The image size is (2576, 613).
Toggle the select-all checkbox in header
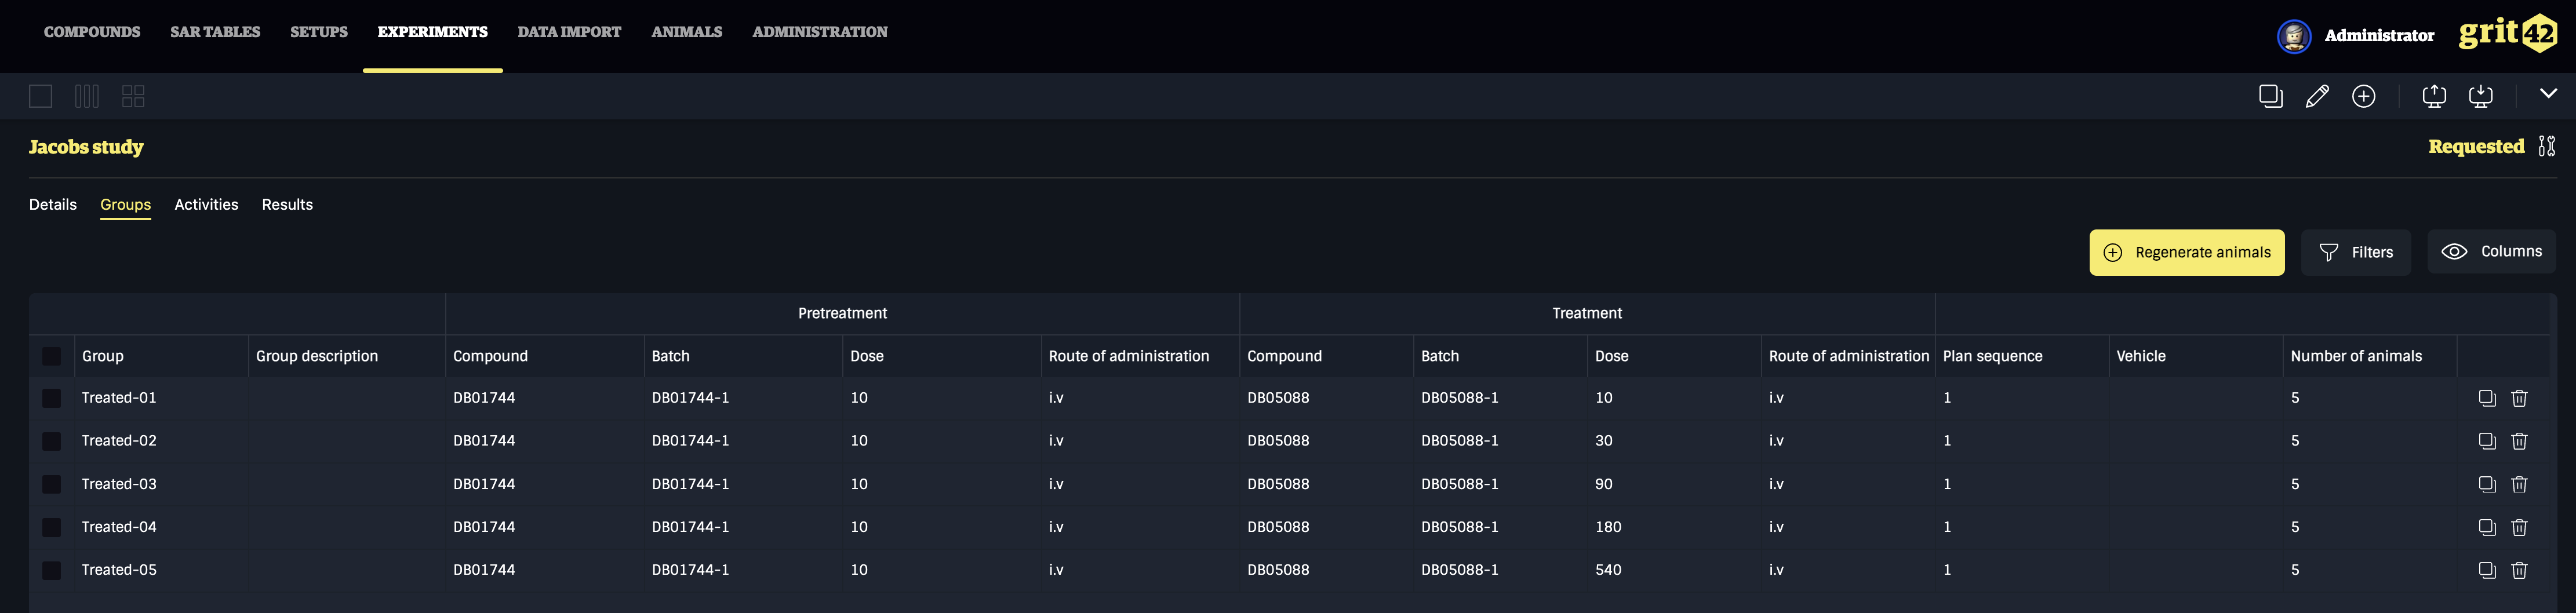(x=52, y=356)
